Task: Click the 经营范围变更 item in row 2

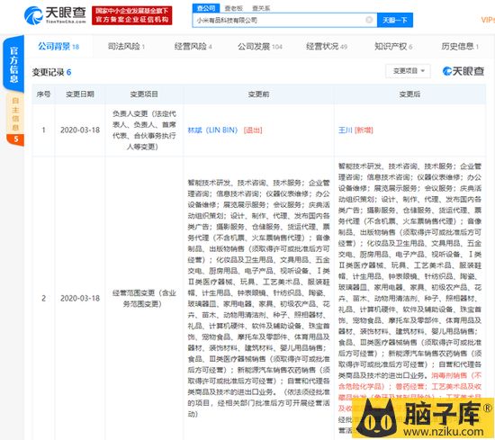Action: pyautogui.click(x=144, y=298)
